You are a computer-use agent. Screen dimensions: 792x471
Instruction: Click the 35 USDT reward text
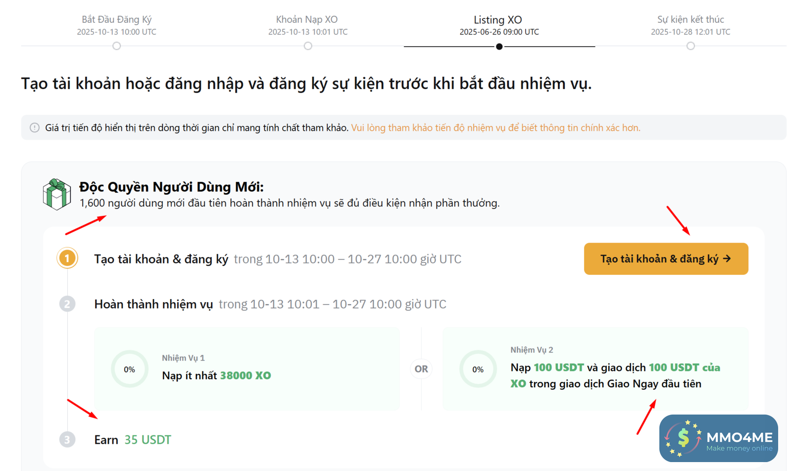click(x=148, y=440)
